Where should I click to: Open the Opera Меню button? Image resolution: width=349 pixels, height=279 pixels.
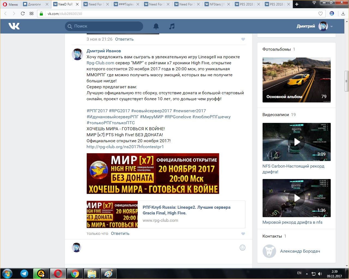click(10, 4)
